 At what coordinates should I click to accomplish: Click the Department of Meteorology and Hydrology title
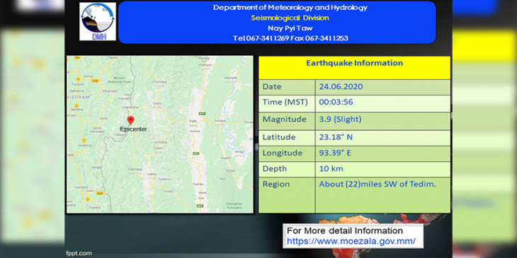pos(290,8)
